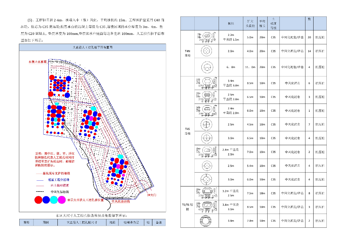Click the legend entry 基坑现有支护挡墙线

tap(56, 173)
